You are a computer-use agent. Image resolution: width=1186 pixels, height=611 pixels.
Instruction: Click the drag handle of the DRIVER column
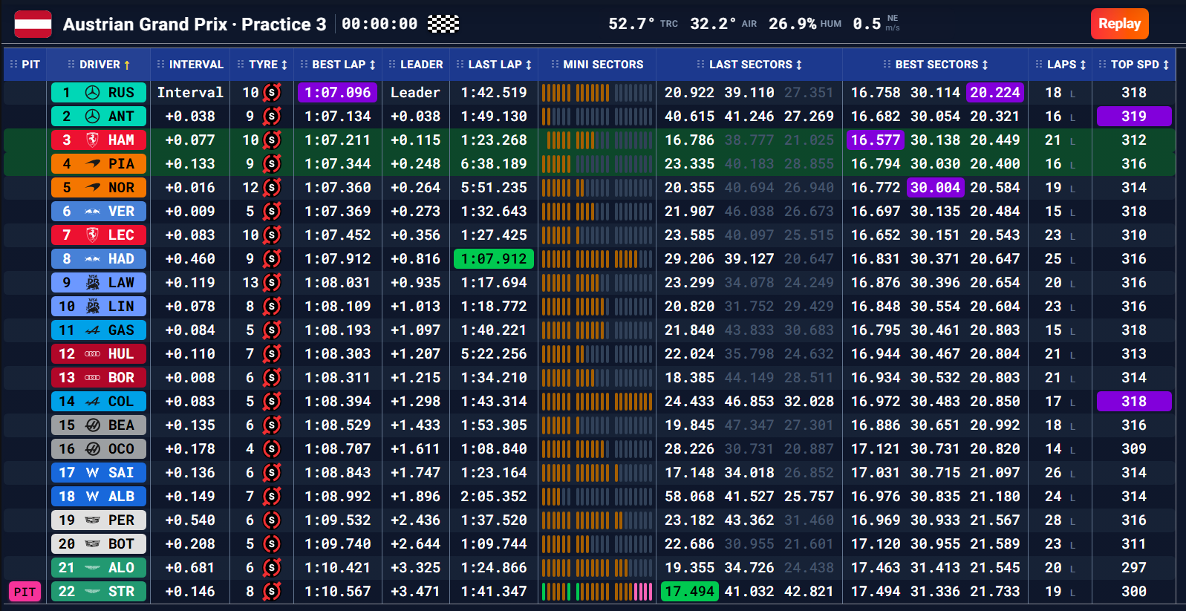(71, 65)
